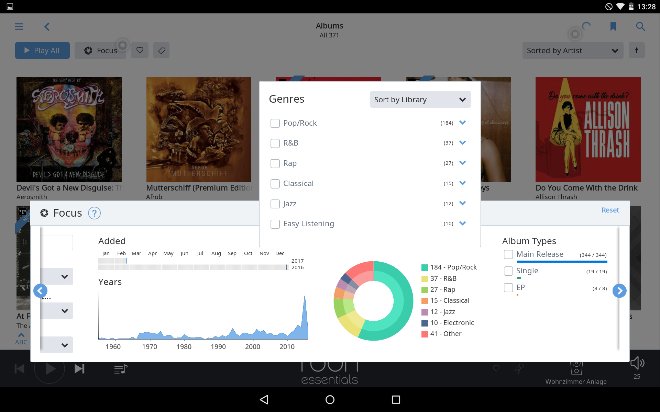Select Wohnzimmer Anlage audio zone
The height and width of the screenshot is (412, 660).
(x=576, y=374)
